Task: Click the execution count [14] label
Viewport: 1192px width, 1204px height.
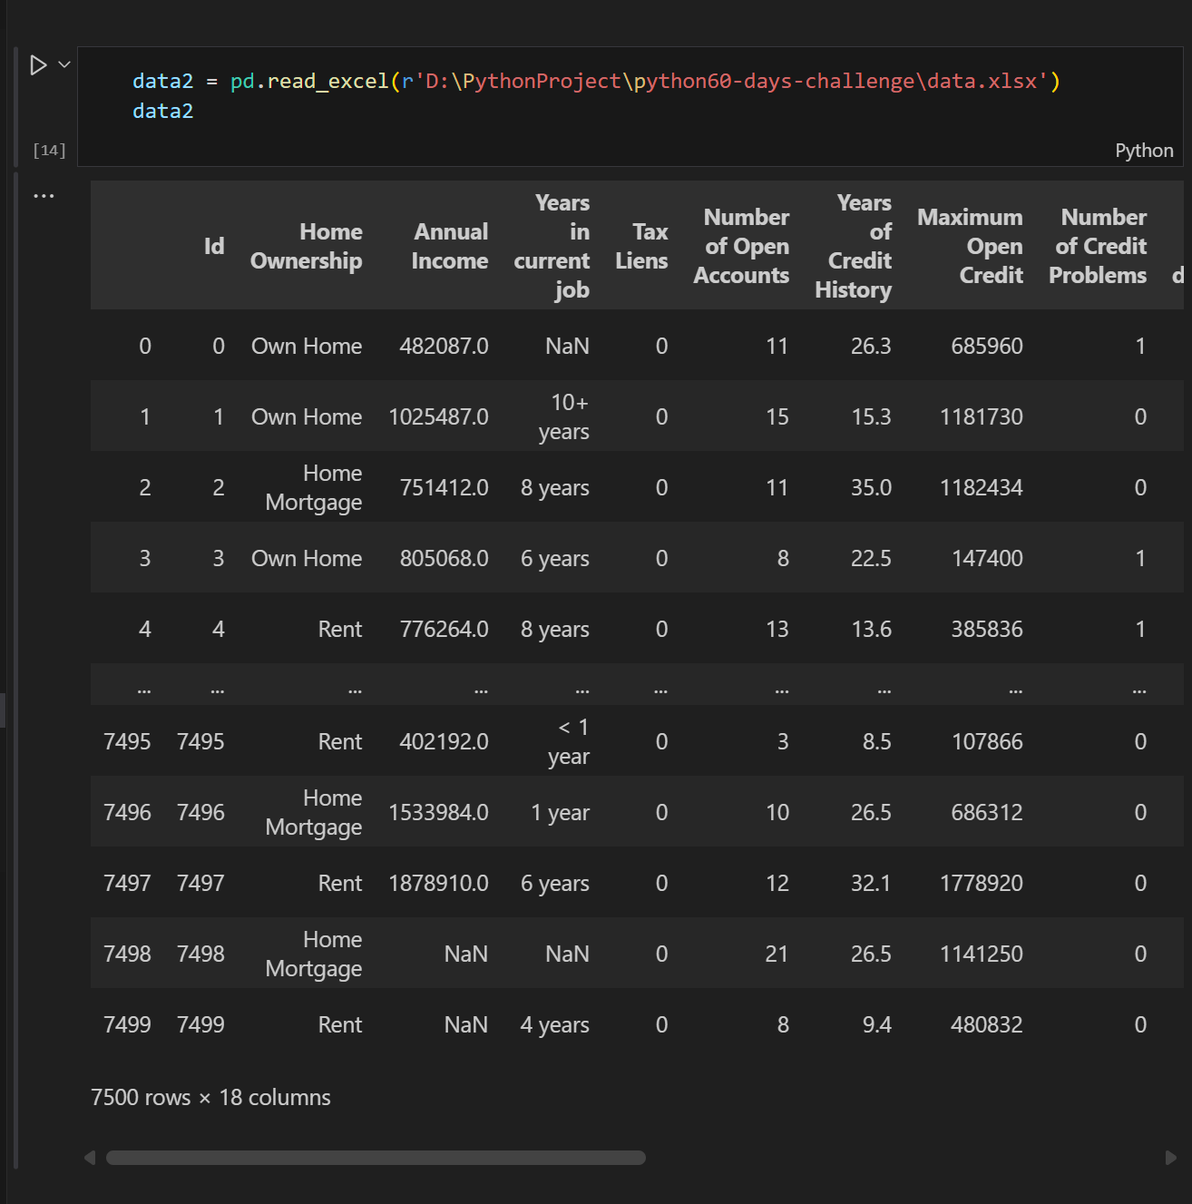Action: pyautogui.click(x=50, y=150)
